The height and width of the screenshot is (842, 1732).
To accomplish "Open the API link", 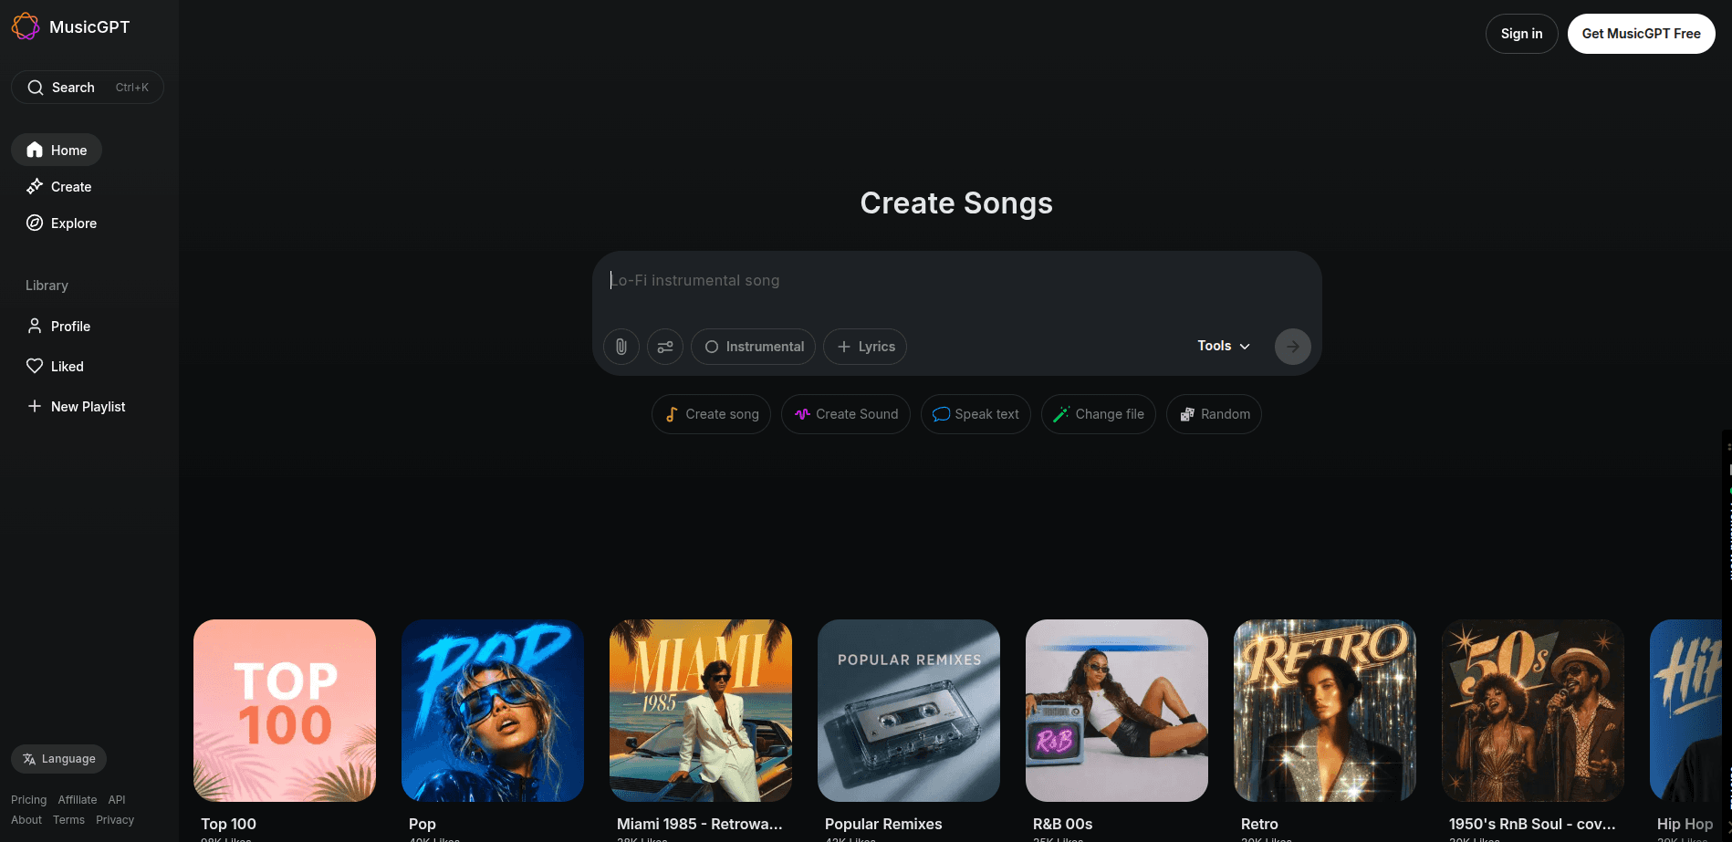I will tap(117, 800).
